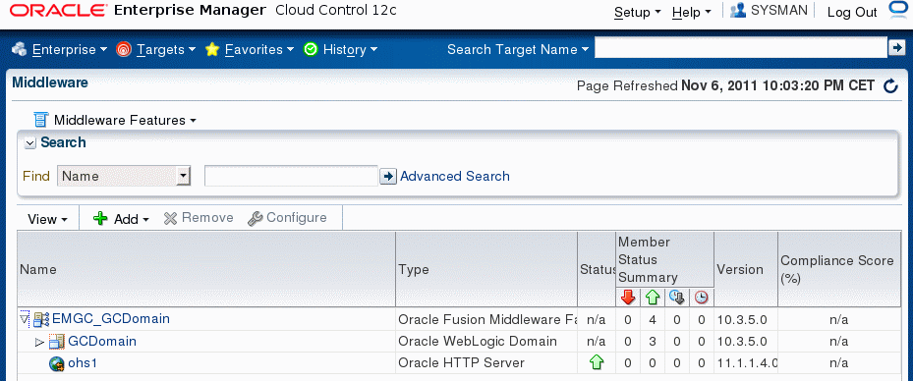Open Advanced Search link
The image size is (913, 381).
455,176
